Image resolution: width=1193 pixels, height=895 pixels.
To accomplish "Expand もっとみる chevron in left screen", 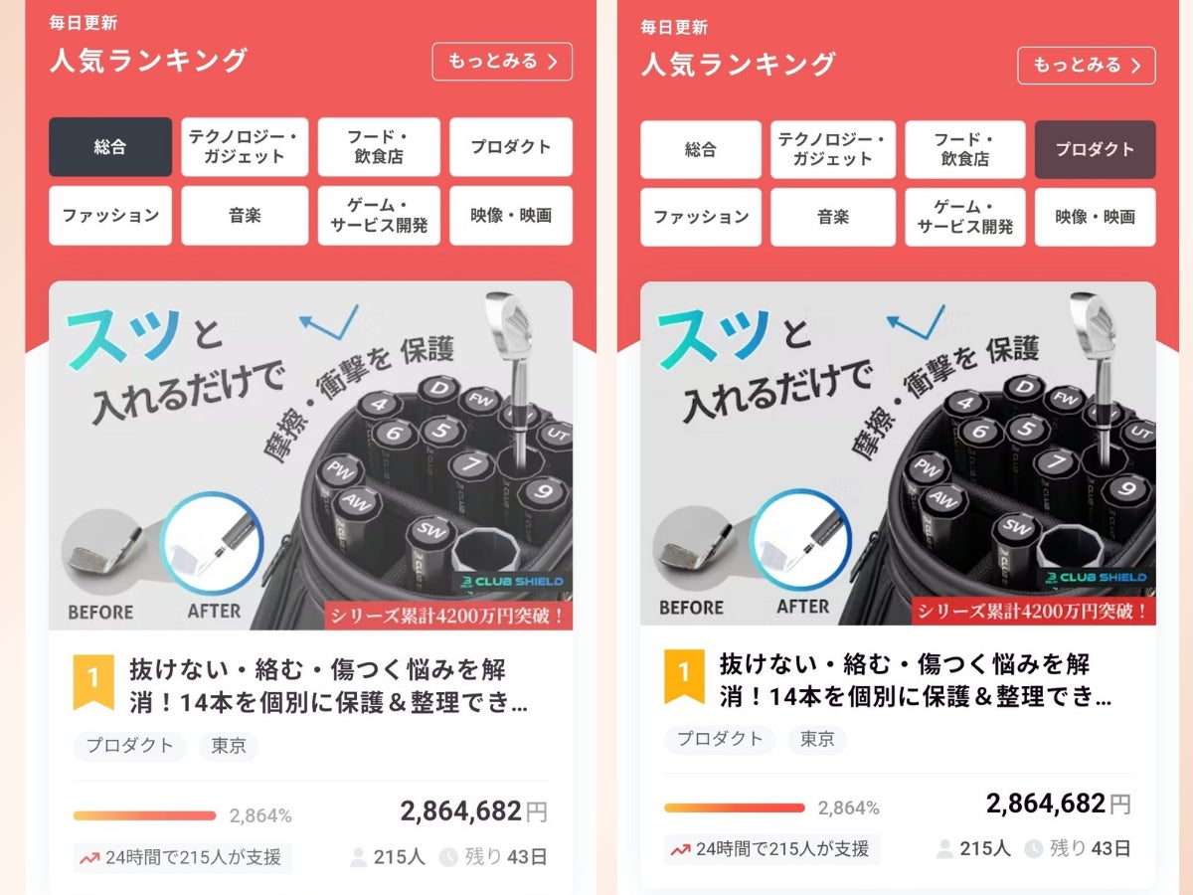I will 553,62.
